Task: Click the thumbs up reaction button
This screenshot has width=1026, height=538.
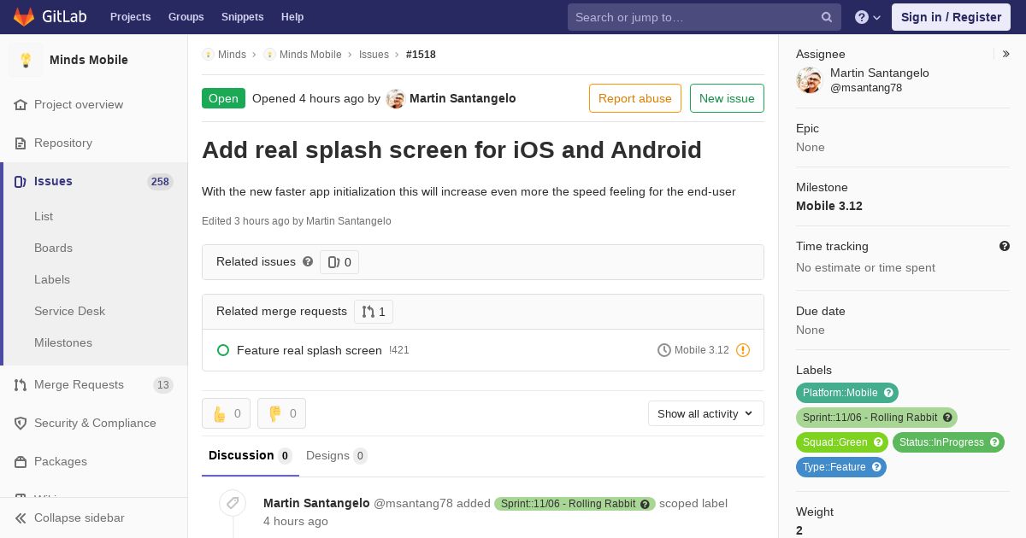Action: point(226,413)
